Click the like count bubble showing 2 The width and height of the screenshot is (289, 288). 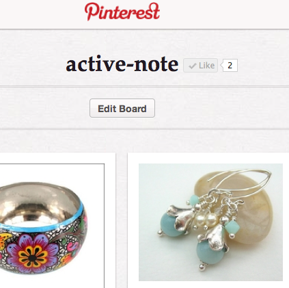pos(230,66)
